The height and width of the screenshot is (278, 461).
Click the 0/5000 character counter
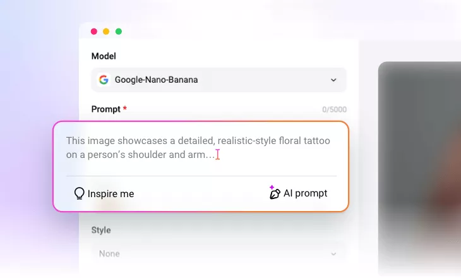click(x=334, y=109)
